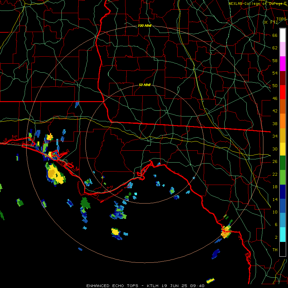Click the '14' legend value

pyautogui.click(x=275, y=199)
